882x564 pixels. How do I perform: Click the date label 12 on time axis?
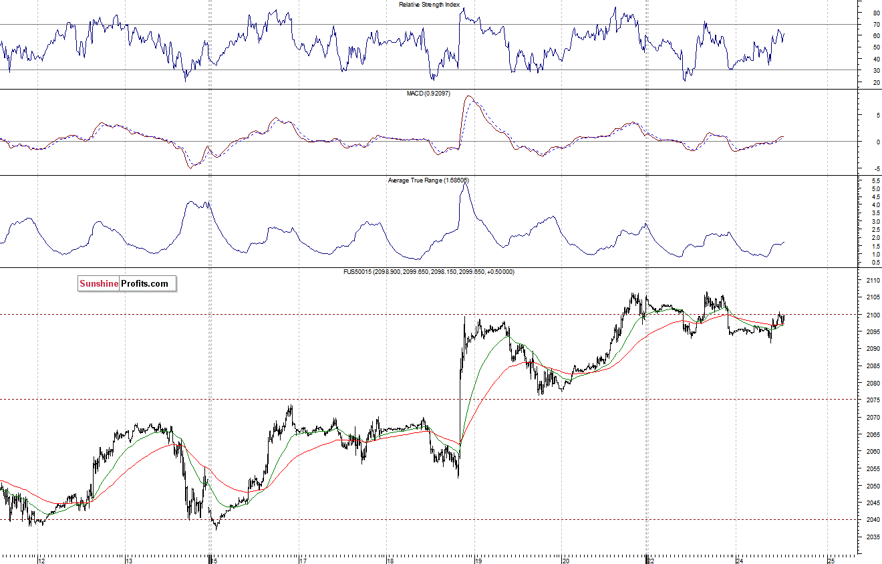point(41,560)
